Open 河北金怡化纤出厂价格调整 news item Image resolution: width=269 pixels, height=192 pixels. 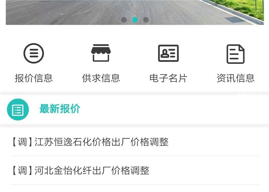(x=134, y=170)
